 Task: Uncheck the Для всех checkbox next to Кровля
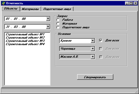coord(101,41)
